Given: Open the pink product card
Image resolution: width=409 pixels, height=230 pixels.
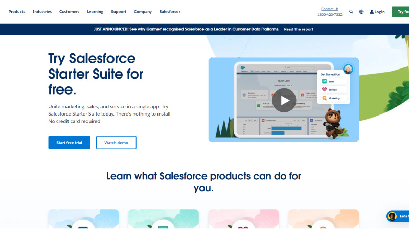Looking at the screenshot, I should (243, 219).
